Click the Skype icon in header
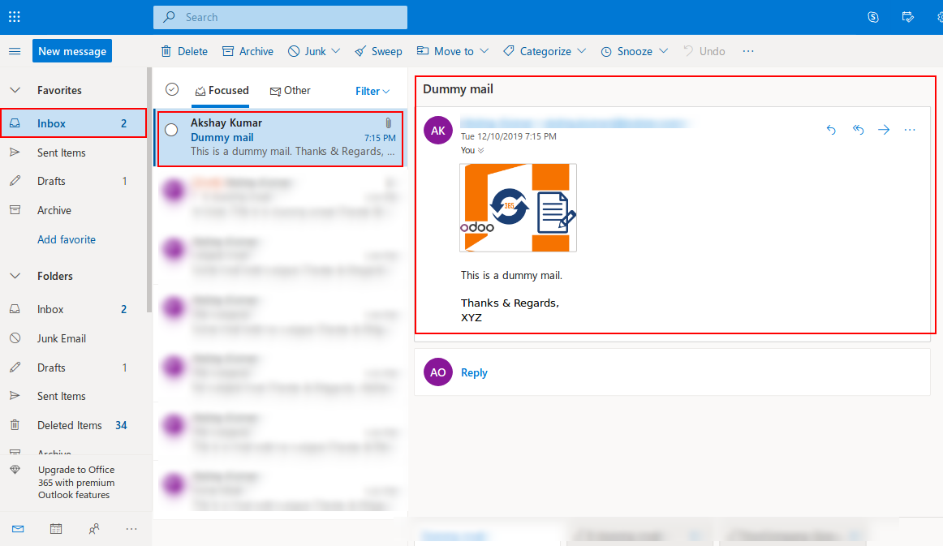This screenshot has height=546, width=943. [873, 17]
